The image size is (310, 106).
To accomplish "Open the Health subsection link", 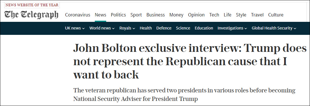I will [x=146, y=28].
